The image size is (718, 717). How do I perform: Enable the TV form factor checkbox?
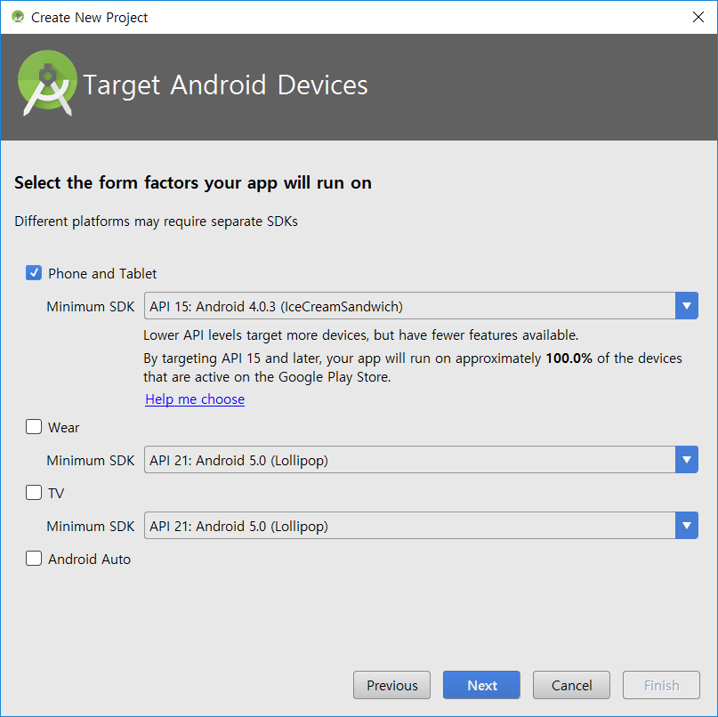pyautogui.click(x=34, y=493)
